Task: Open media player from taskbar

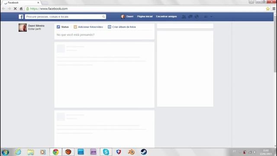Action: point(43,152)
